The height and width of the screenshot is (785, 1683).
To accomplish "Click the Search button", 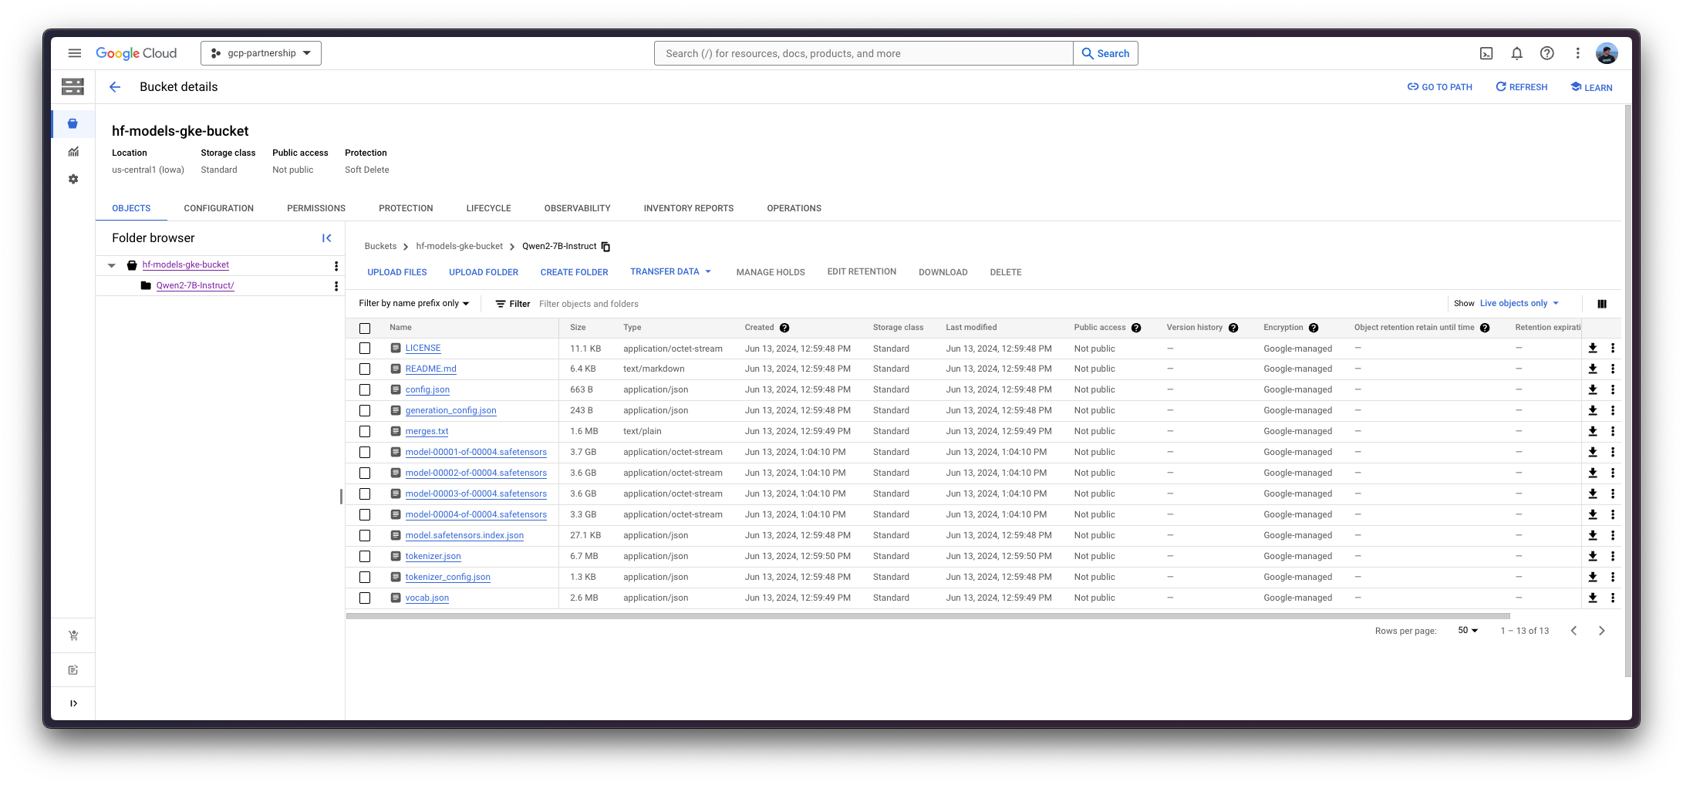I will [x=1105, y=53].
